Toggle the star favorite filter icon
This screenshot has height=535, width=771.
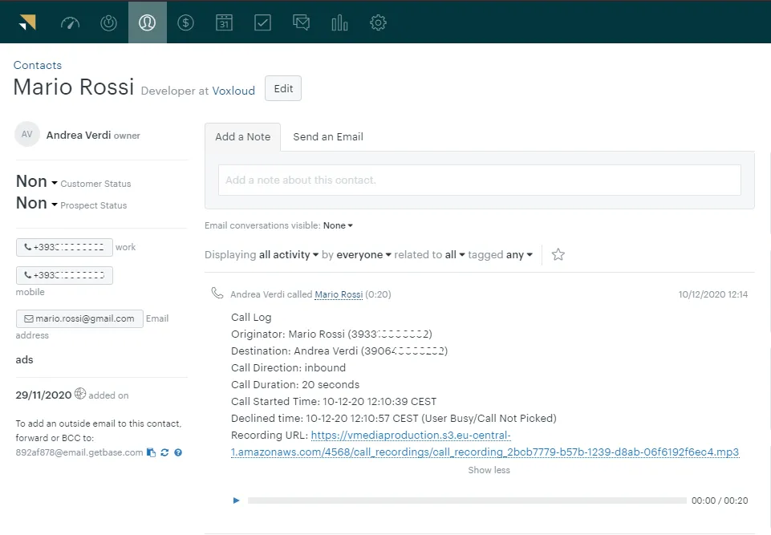[x=558, y=255]
